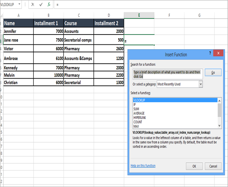Select MAX in function list

coord(175,126)
